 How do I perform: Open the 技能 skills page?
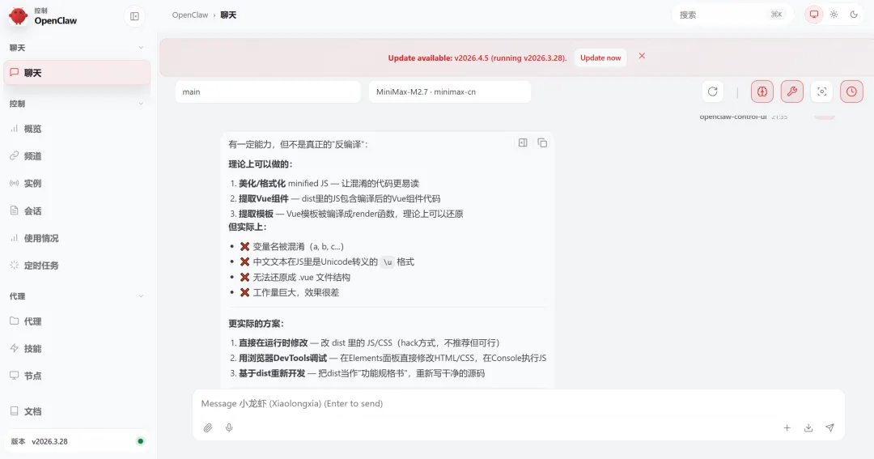pos(77,349)
